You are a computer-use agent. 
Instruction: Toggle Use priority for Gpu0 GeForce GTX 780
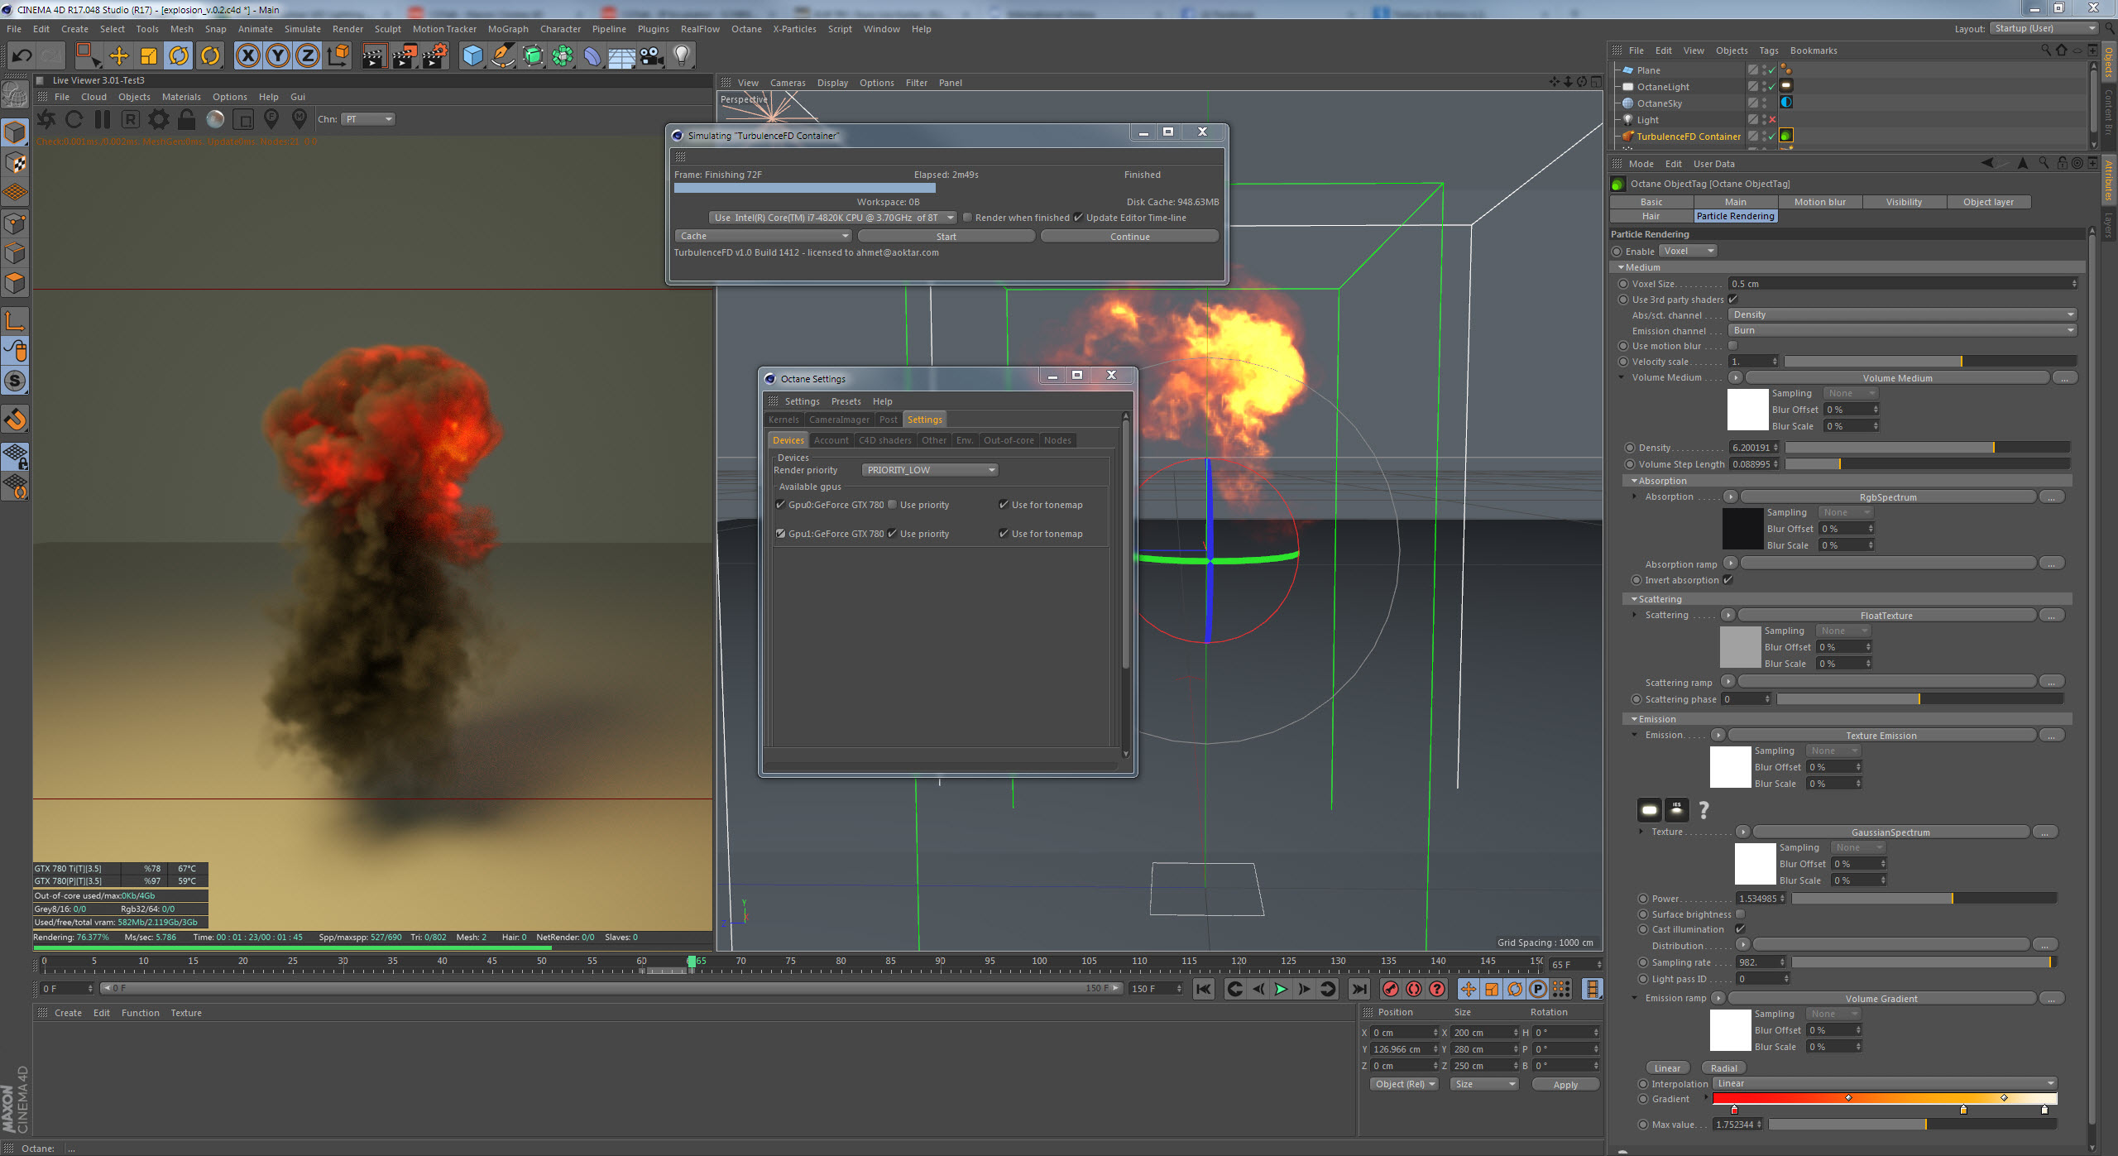pyautogui.click(x=893, y=505)
